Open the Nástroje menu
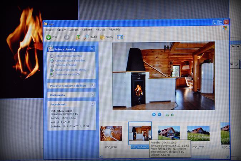The image size is (241, 161). [100, 30]
